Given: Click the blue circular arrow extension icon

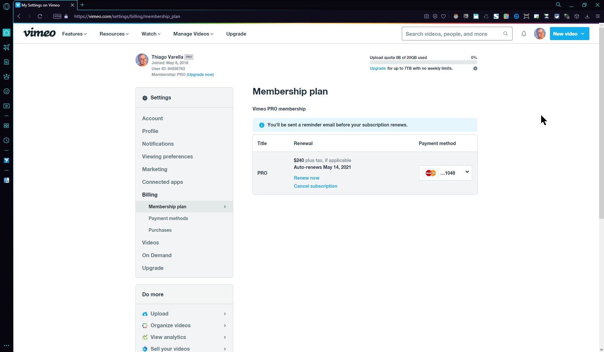Looking at the screenshot, I should coord(516,16).
